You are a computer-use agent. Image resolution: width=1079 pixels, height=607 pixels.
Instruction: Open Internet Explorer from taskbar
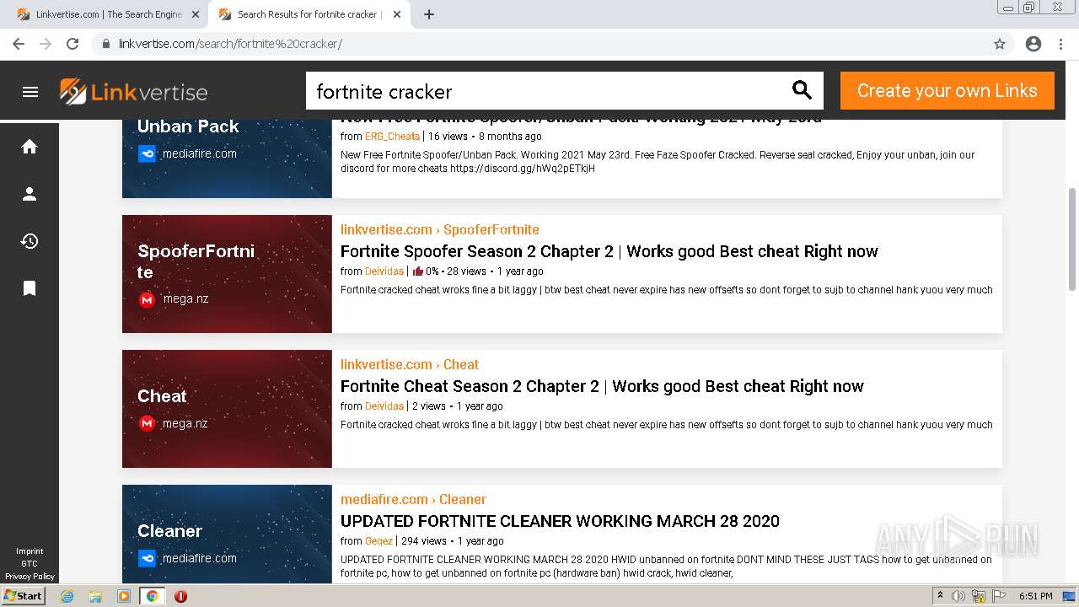click(x=67, y=596)
